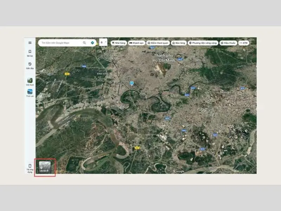Filter by the ATM chip
281x211 pixels.
pyautogui.click(x=244, y=43)
